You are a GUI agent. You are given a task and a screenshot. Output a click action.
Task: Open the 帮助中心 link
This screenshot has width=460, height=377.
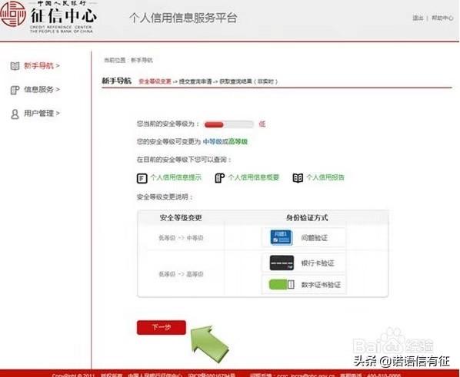click(442, 18)
